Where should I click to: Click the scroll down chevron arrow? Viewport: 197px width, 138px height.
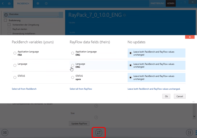pyautogui.click(x=194, y=116)
